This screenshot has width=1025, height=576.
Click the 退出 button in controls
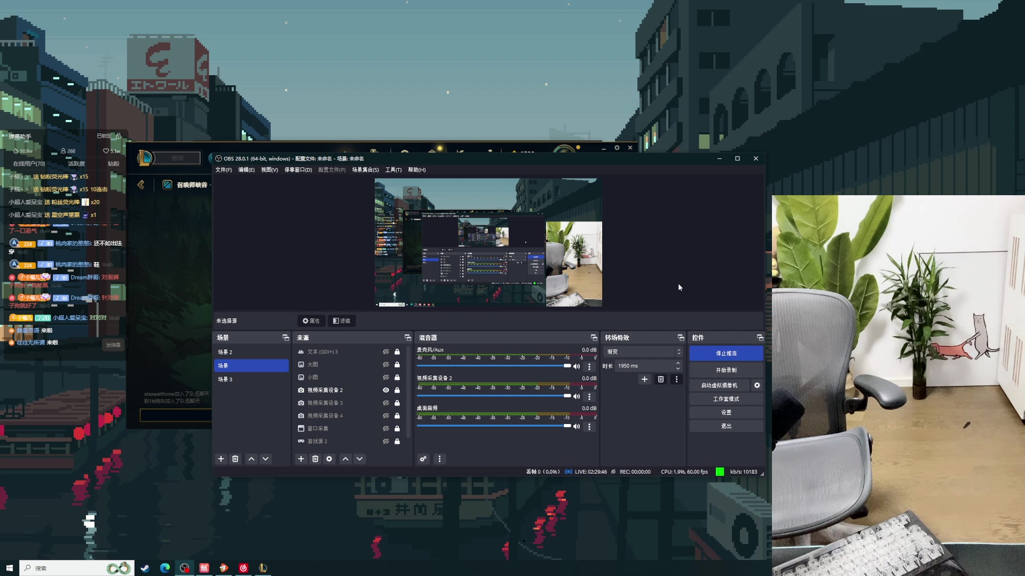(726, 426)
